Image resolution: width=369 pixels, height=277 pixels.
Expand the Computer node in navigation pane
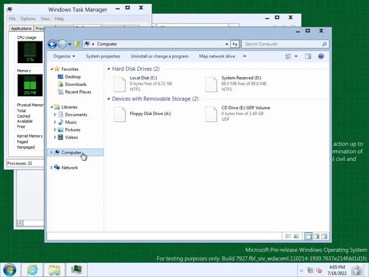(x=52, y=153)
